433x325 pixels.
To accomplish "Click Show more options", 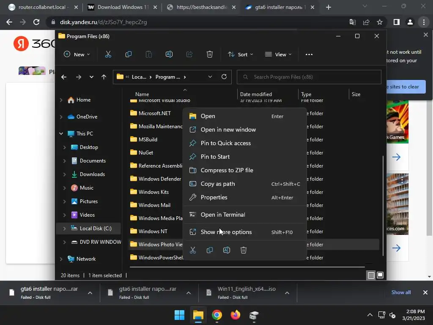I will tap(245, 232).
